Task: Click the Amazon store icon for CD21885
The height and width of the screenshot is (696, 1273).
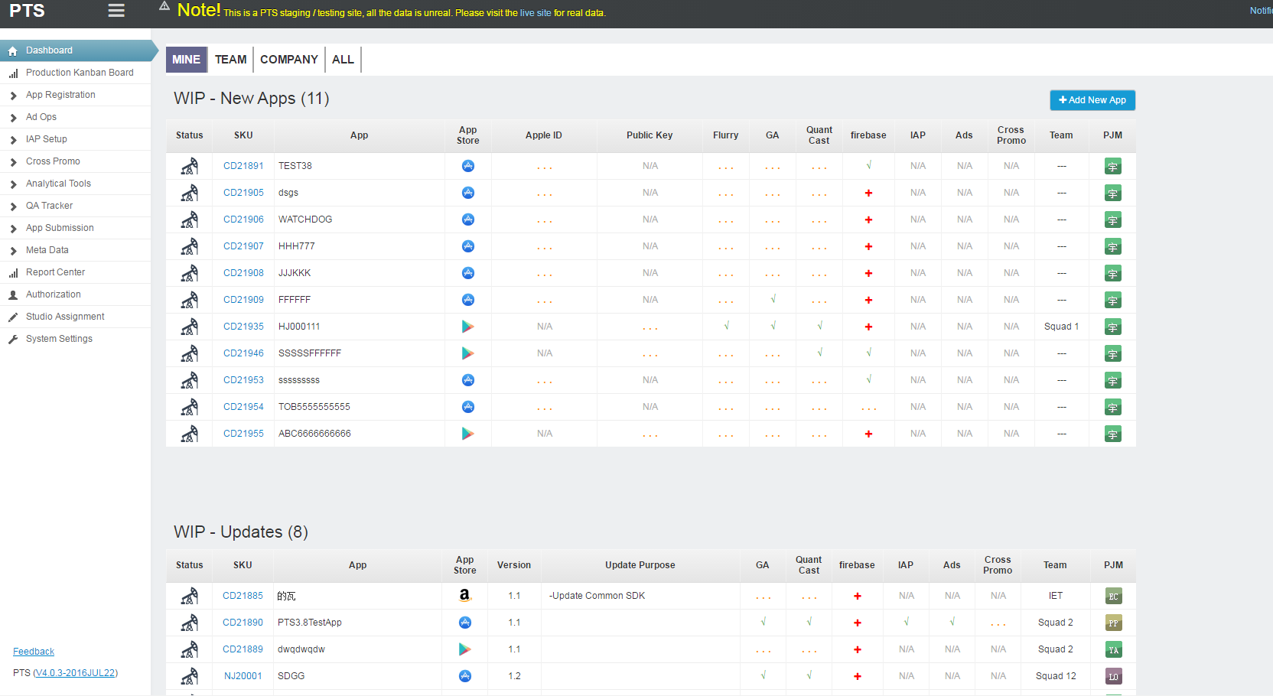Action: (464, 596)
